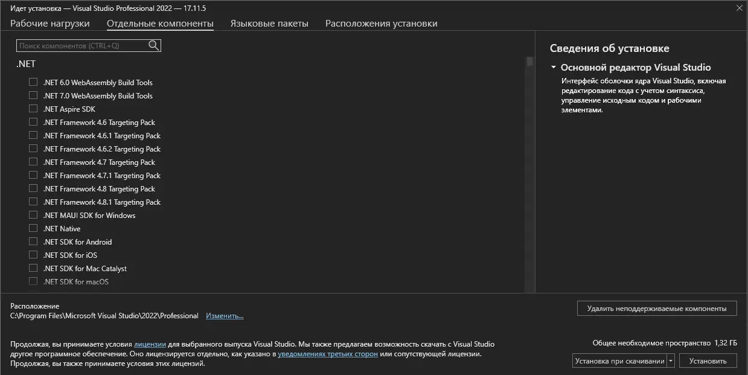Open the уведомлениях третьих сторон link
The width and height of the screenshot is (748, 375).
click(x=328, y=354)
